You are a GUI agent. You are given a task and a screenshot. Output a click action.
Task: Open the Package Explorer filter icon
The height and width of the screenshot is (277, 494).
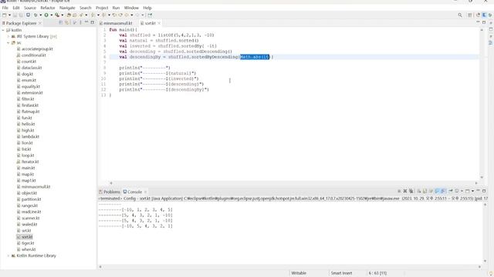(74, 22)
